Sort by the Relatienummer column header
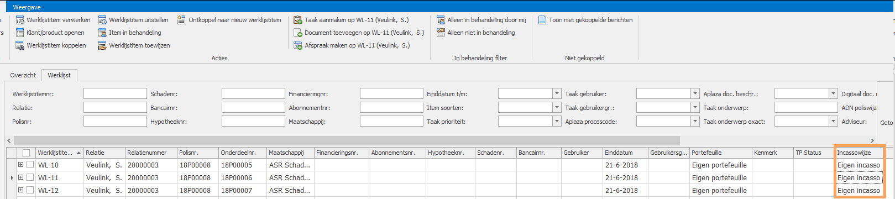 151,153
